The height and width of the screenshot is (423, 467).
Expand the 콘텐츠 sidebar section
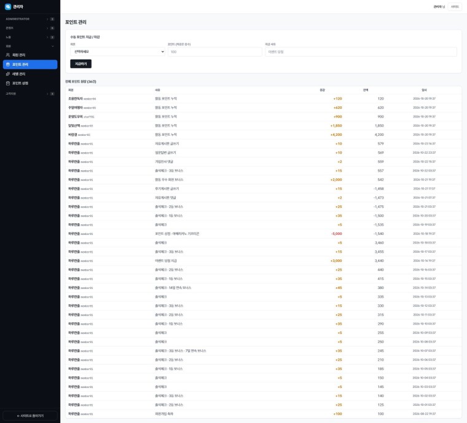29,28
